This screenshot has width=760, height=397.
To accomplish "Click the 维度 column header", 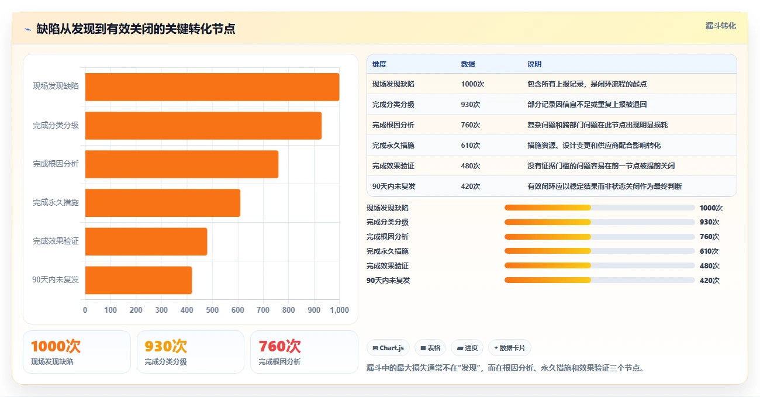I will [x=379, y=64].
